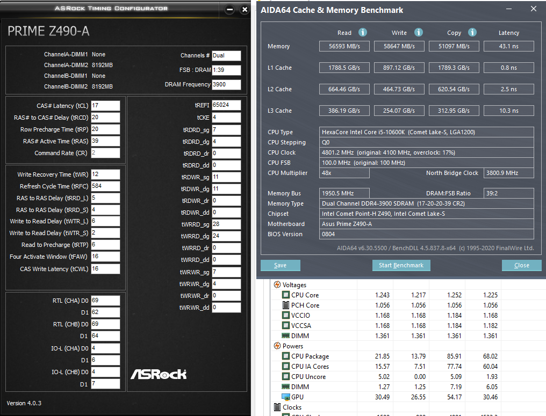
Task: Minimize the ASRock Timing Configurator window
Action: click(x=230, y=10)
